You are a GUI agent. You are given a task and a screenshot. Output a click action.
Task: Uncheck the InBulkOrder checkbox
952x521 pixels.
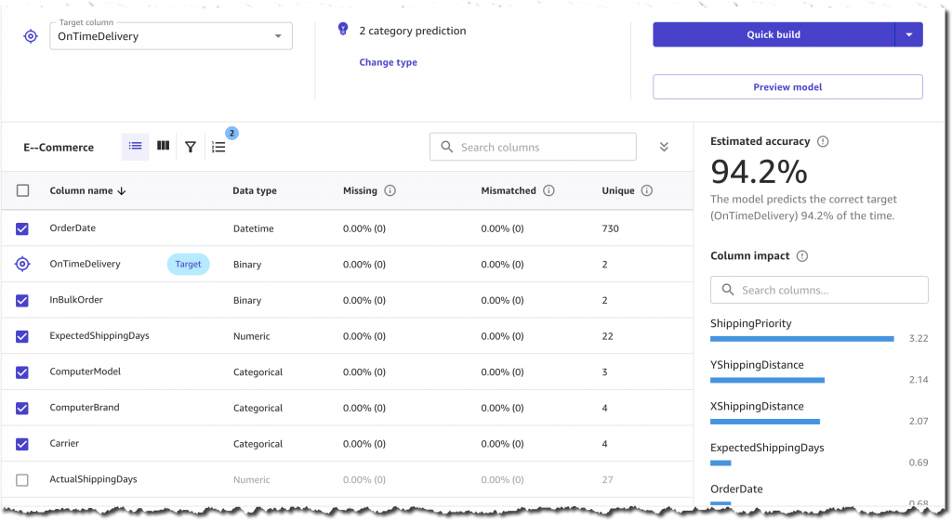click(x=22, y=300)
